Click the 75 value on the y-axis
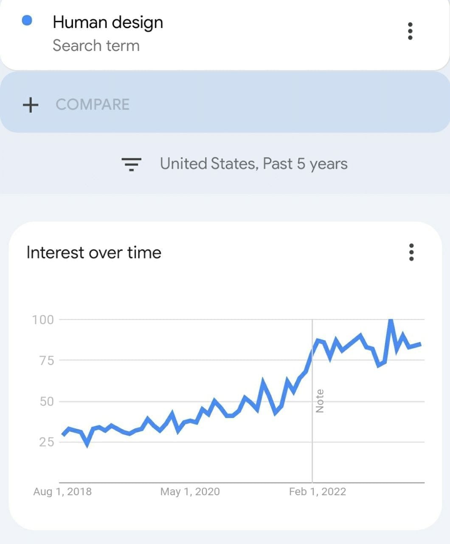The height and width of the screenshot is (544, 450). pos(47,360)
